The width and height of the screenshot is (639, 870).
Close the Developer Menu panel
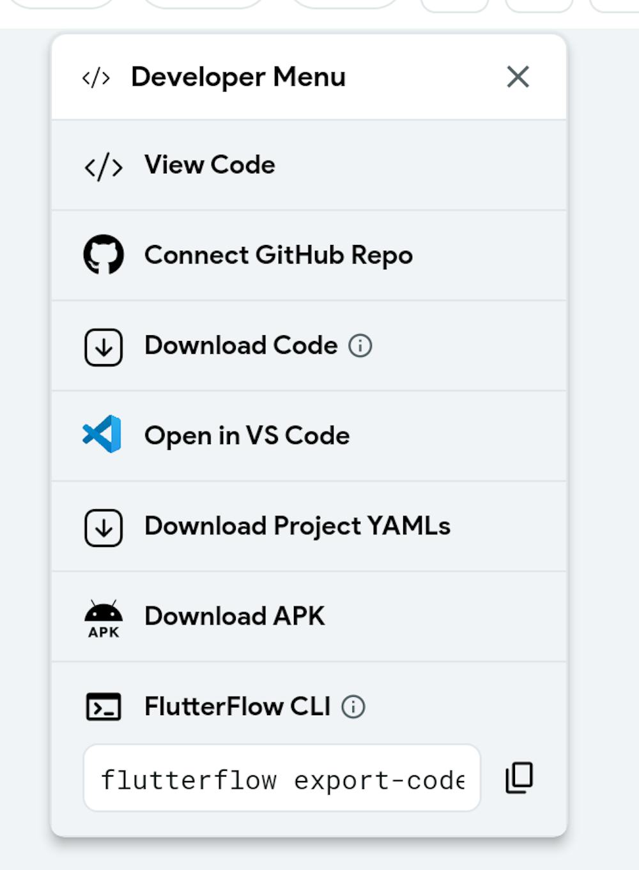click(518, 77)
